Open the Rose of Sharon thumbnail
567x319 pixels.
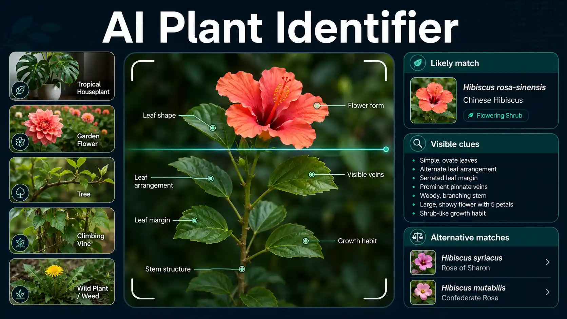tap(423, 262)
